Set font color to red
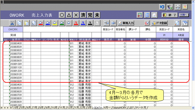Viewport: 195px width, 110px height. 76,23
